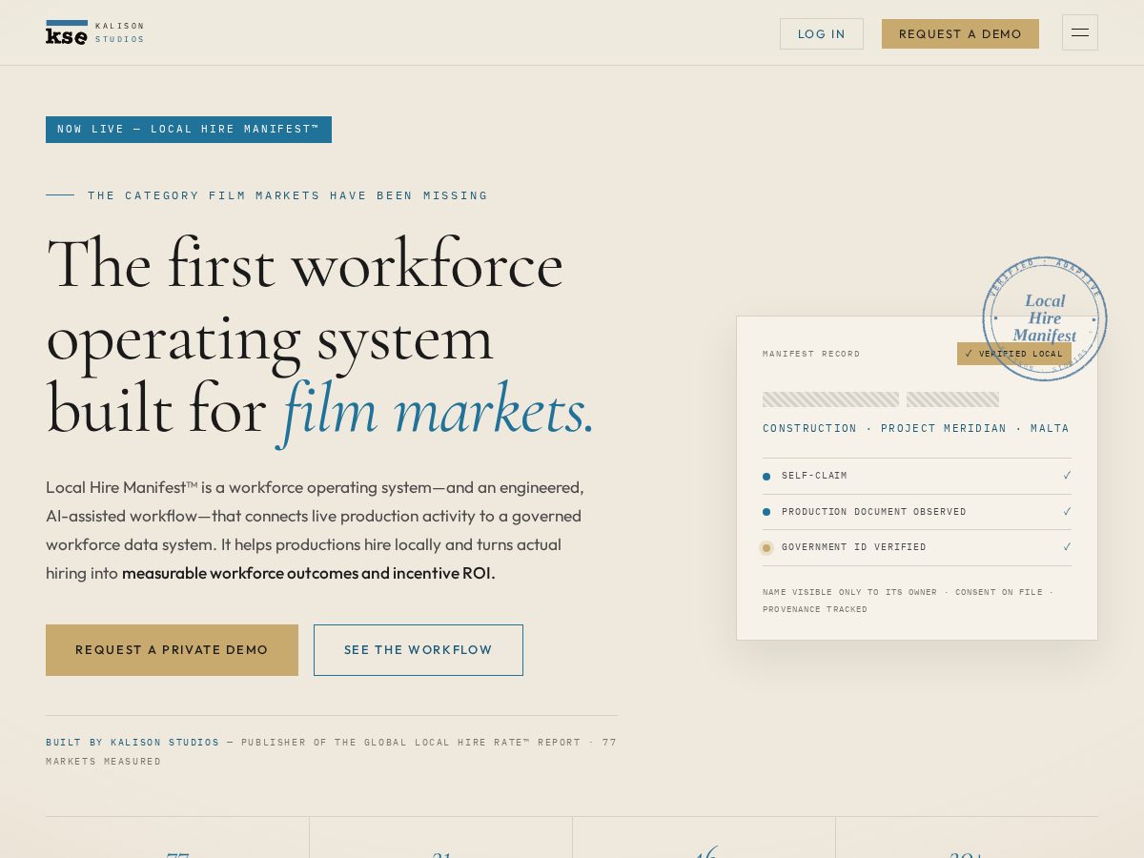Screen dimensions: 1144x858
Task: Click the 'Self-Claim' row text
Action: click(814, 476)
